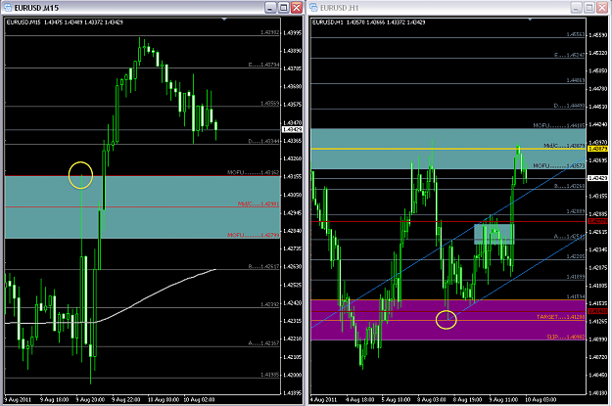Click the EURUSD,M15 window title bar text
Screen dimensions: 612x406
tap(36, 8)
